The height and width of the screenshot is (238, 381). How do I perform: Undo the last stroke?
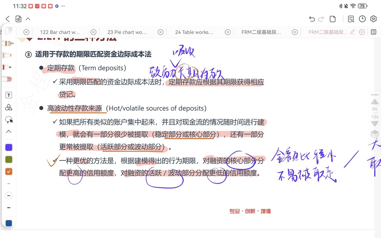(312, 19)
